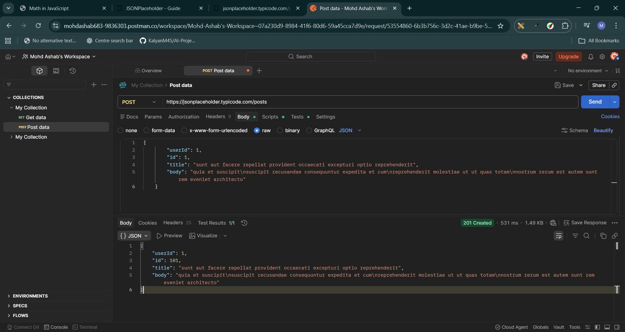The image size is (625, 332).
Task: Toggle word wrap in response viewer
Action: pyautogui.click(x=559, y=236)
